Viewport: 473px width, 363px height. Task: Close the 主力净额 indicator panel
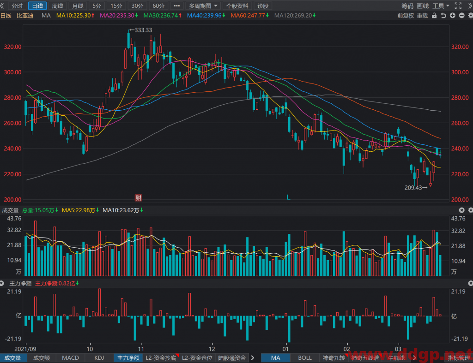pos(470,283)
